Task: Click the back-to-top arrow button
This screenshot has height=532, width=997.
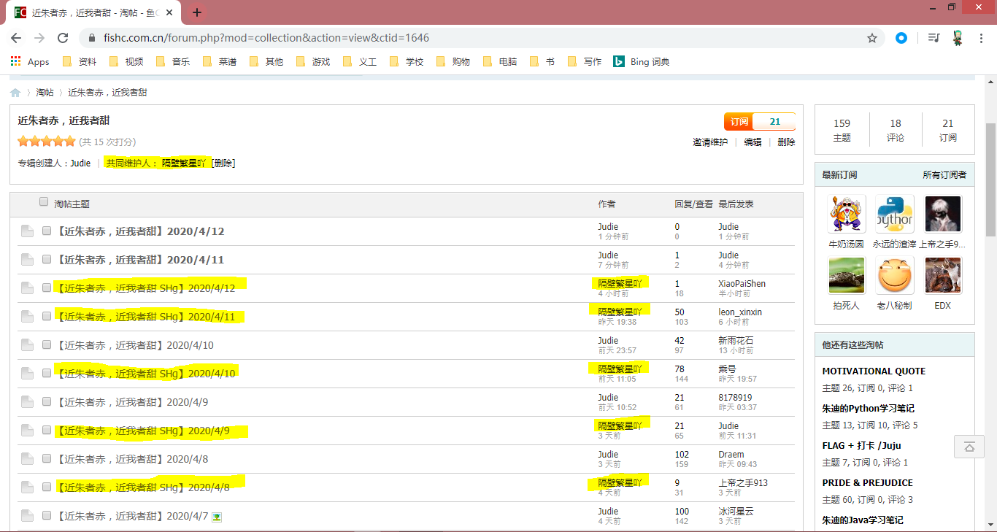Action: click(x=969, y=447)
